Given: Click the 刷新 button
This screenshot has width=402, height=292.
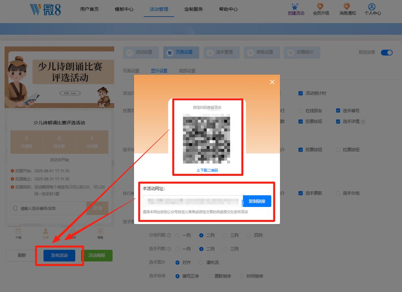Looking at the screenshot, I should point(22,255).
